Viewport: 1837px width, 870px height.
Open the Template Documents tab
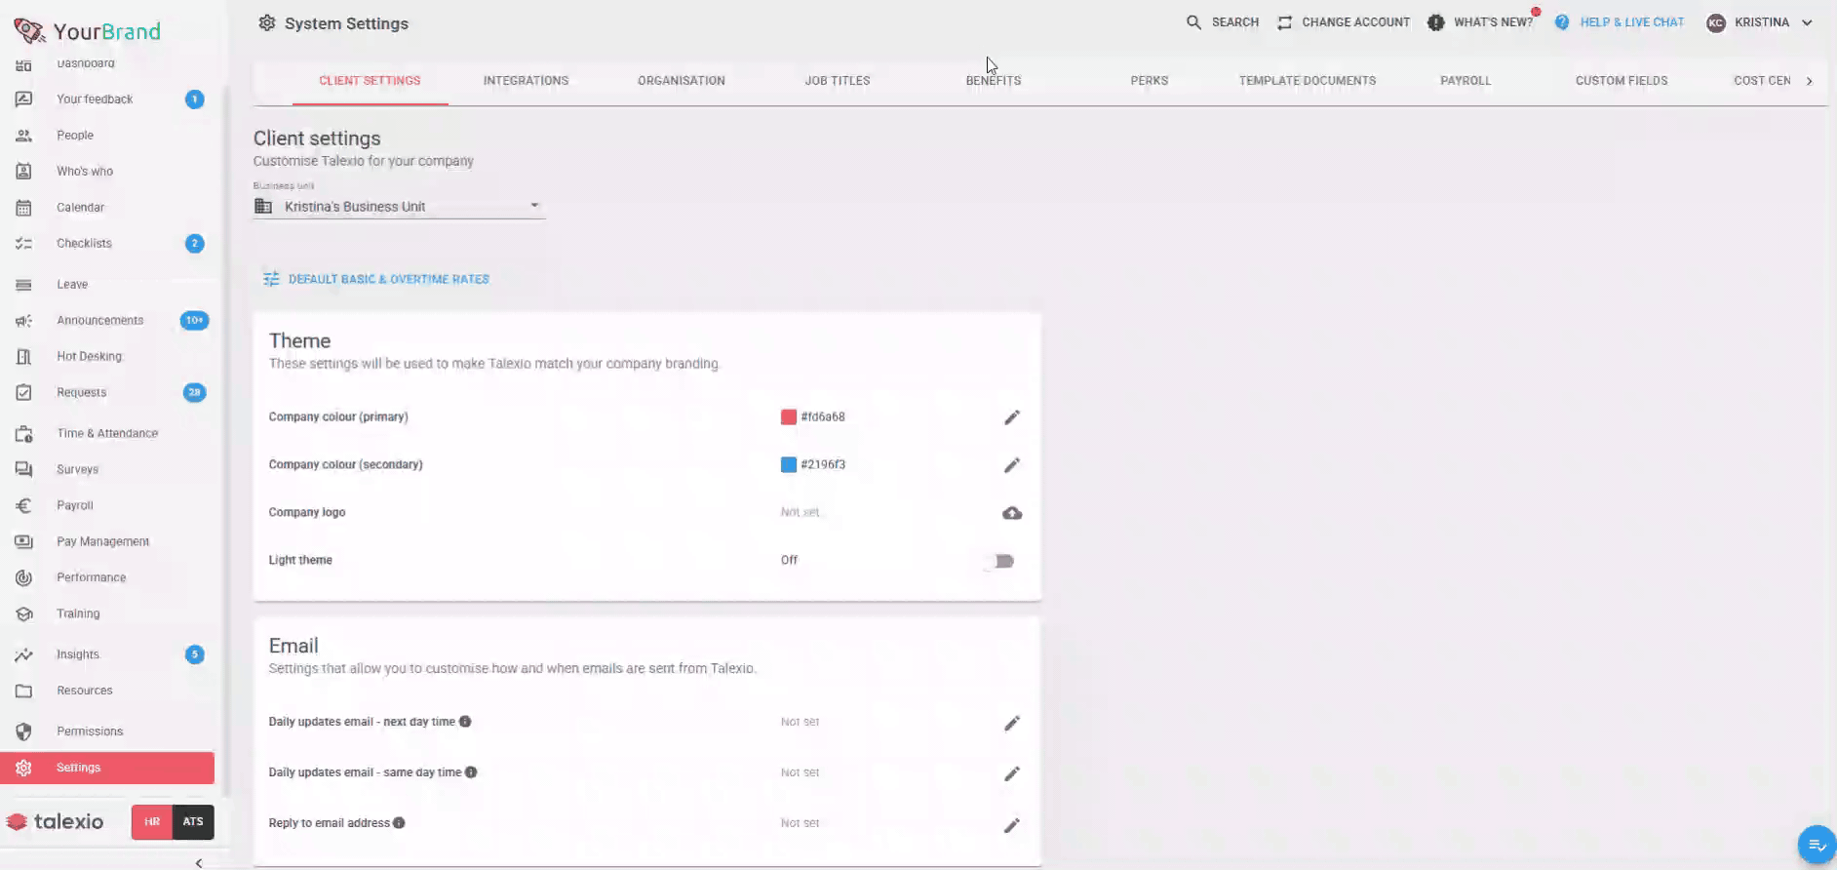pos(1308,81)
